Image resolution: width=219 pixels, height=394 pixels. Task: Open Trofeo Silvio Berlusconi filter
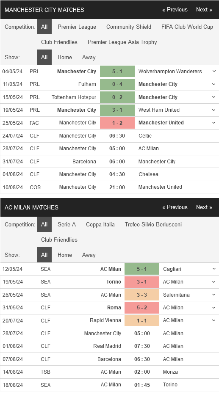pyautogui.click(x=153, y=225)
